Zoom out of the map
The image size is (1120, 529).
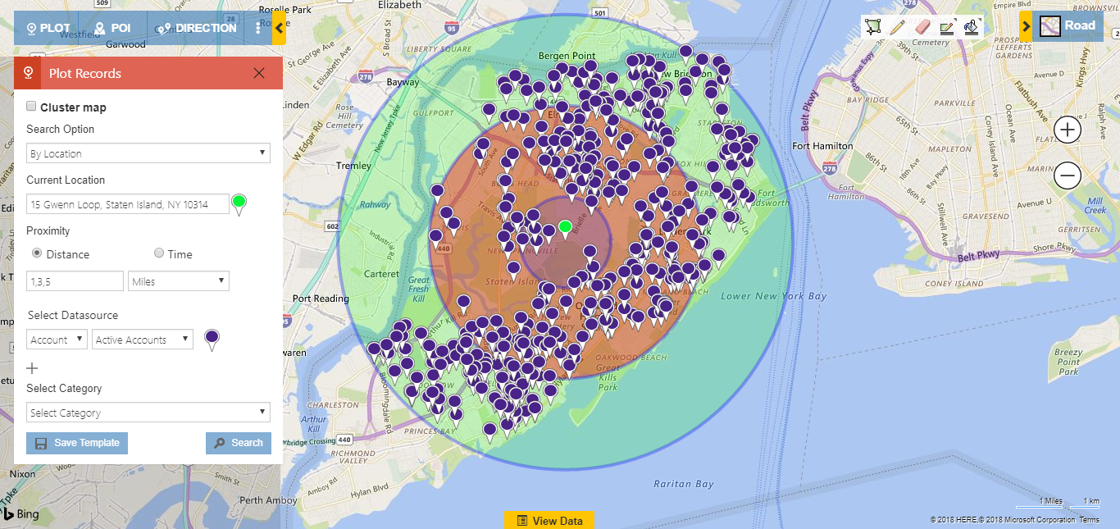(x=1067, y=175)
